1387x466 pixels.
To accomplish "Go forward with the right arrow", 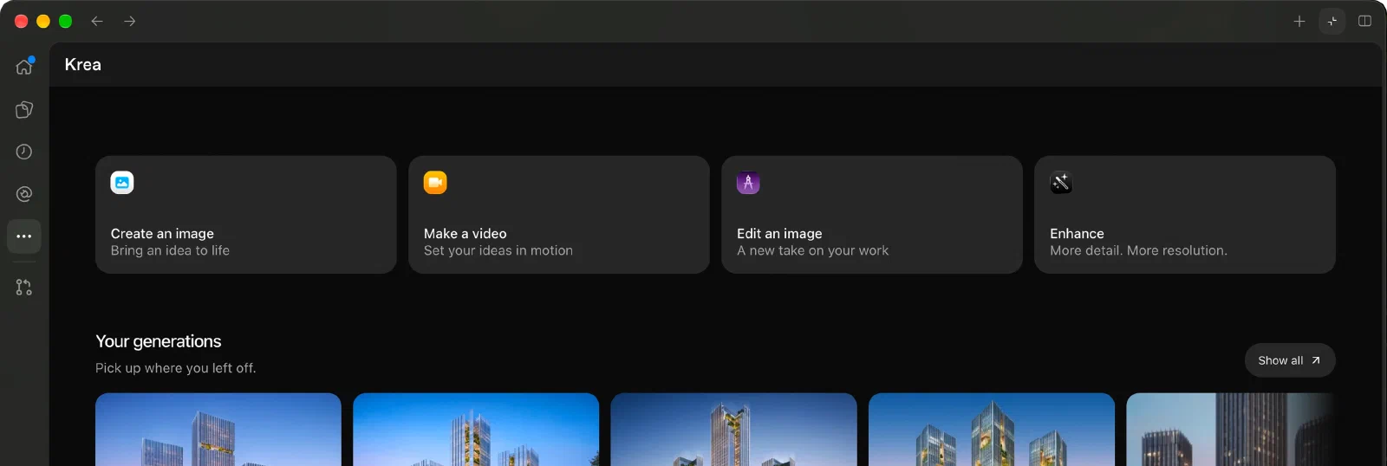I will tap(130, 21).
